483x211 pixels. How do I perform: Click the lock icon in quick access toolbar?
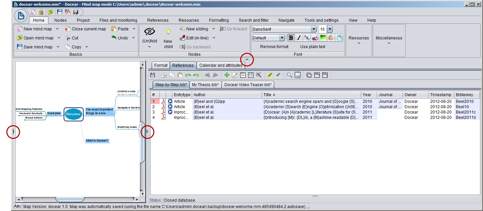[x=41, y=12]
